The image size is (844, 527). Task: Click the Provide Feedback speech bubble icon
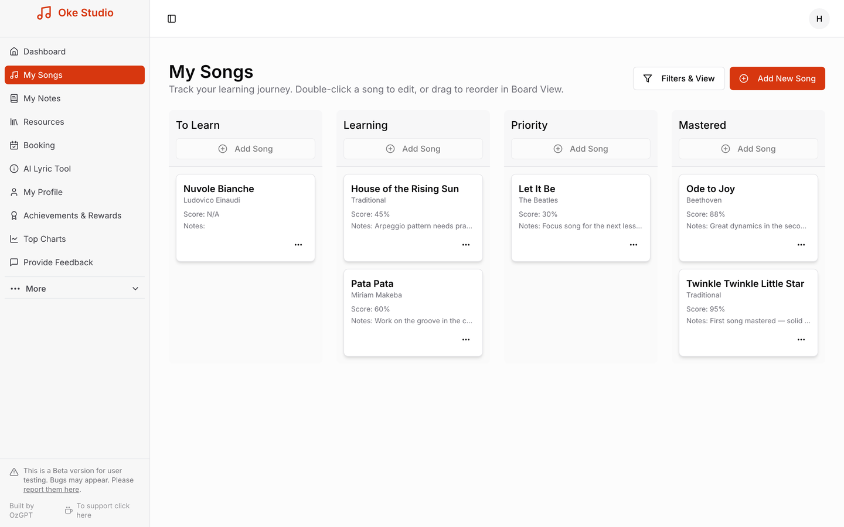click(x=14, y=262)
